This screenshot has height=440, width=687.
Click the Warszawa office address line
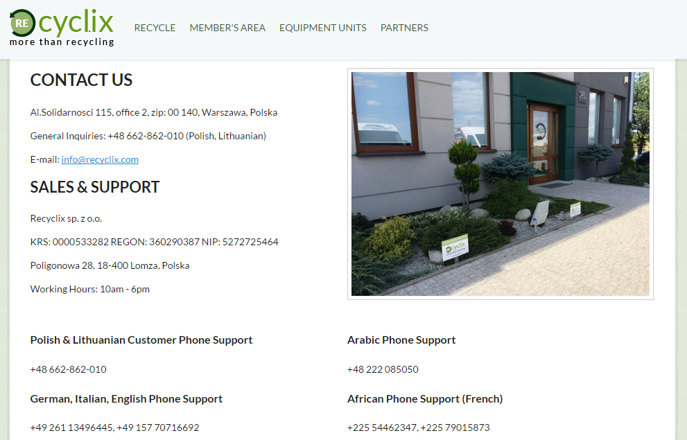(x=154, y=112)
